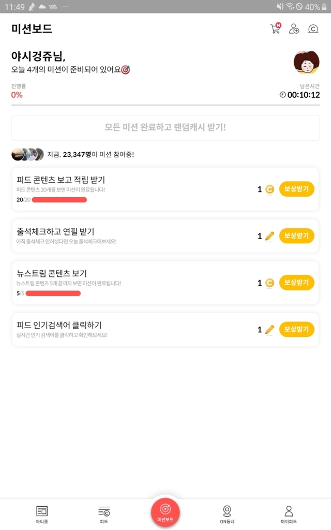Screen dimensions: 331x530
Task: Open the shopping cart icon
Action: click(x=275, y=28)
